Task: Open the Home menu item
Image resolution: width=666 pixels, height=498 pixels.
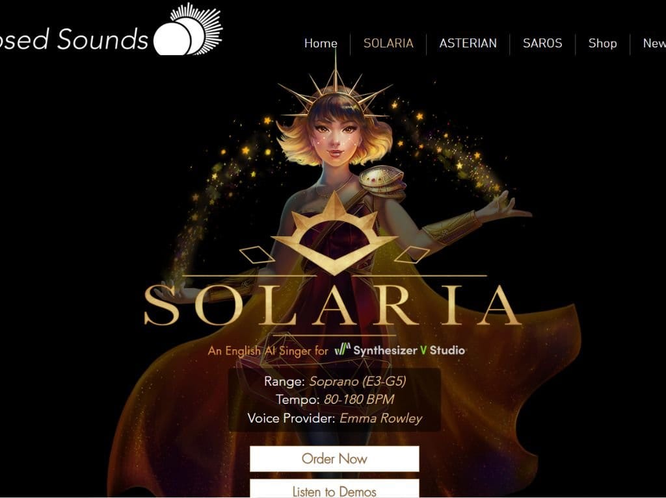Action: coord(321,44)
